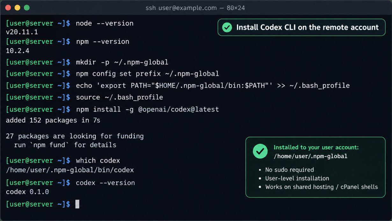The width and height of the screenshot is (392, 221).
Task: Click the 'User-level installation' bullet
Action: point(297,178)
